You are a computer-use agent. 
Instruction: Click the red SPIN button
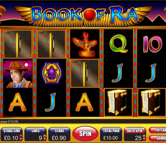[x=85, y=134]
